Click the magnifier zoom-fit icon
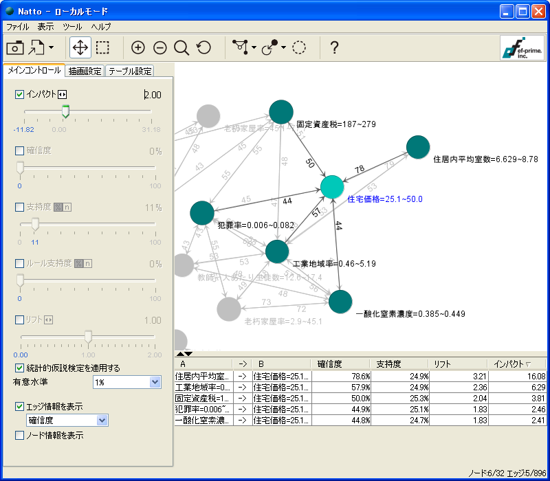 181,47
